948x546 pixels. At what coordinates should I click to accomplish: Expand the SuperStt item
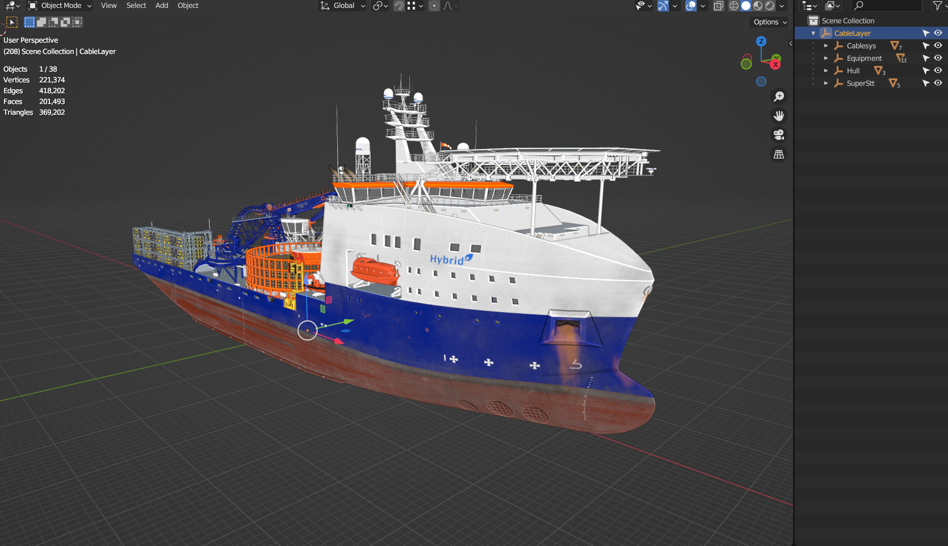[826, 84]
